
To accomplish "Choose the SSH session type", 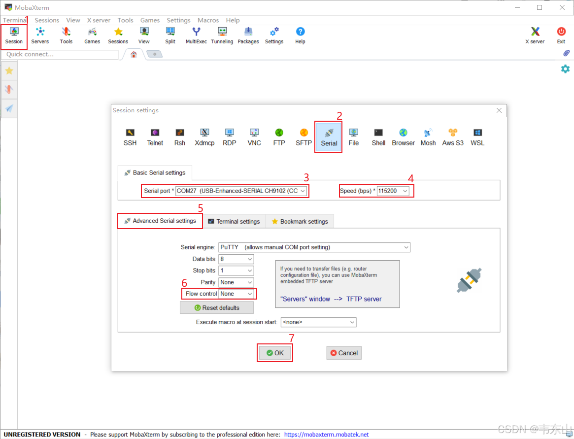I will (x=130, y=137).
